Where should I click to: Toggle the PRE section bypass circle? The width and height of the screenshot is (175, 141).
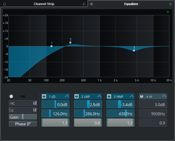(11, 96)
